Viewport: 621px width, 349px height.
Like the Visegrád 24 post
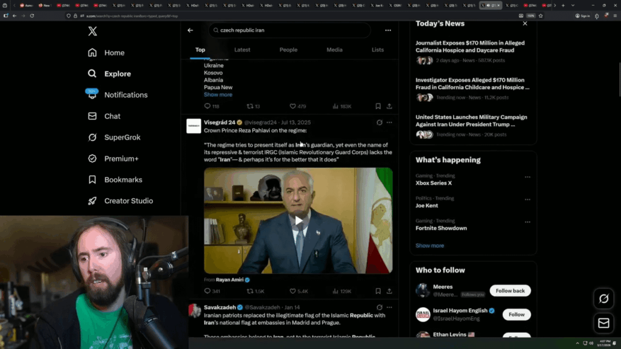[x=293, y=291]
